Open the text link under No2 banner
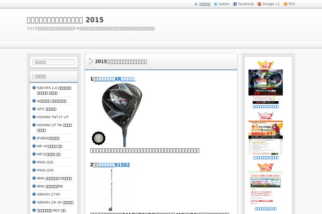322x214 pixels. point(266,158)
